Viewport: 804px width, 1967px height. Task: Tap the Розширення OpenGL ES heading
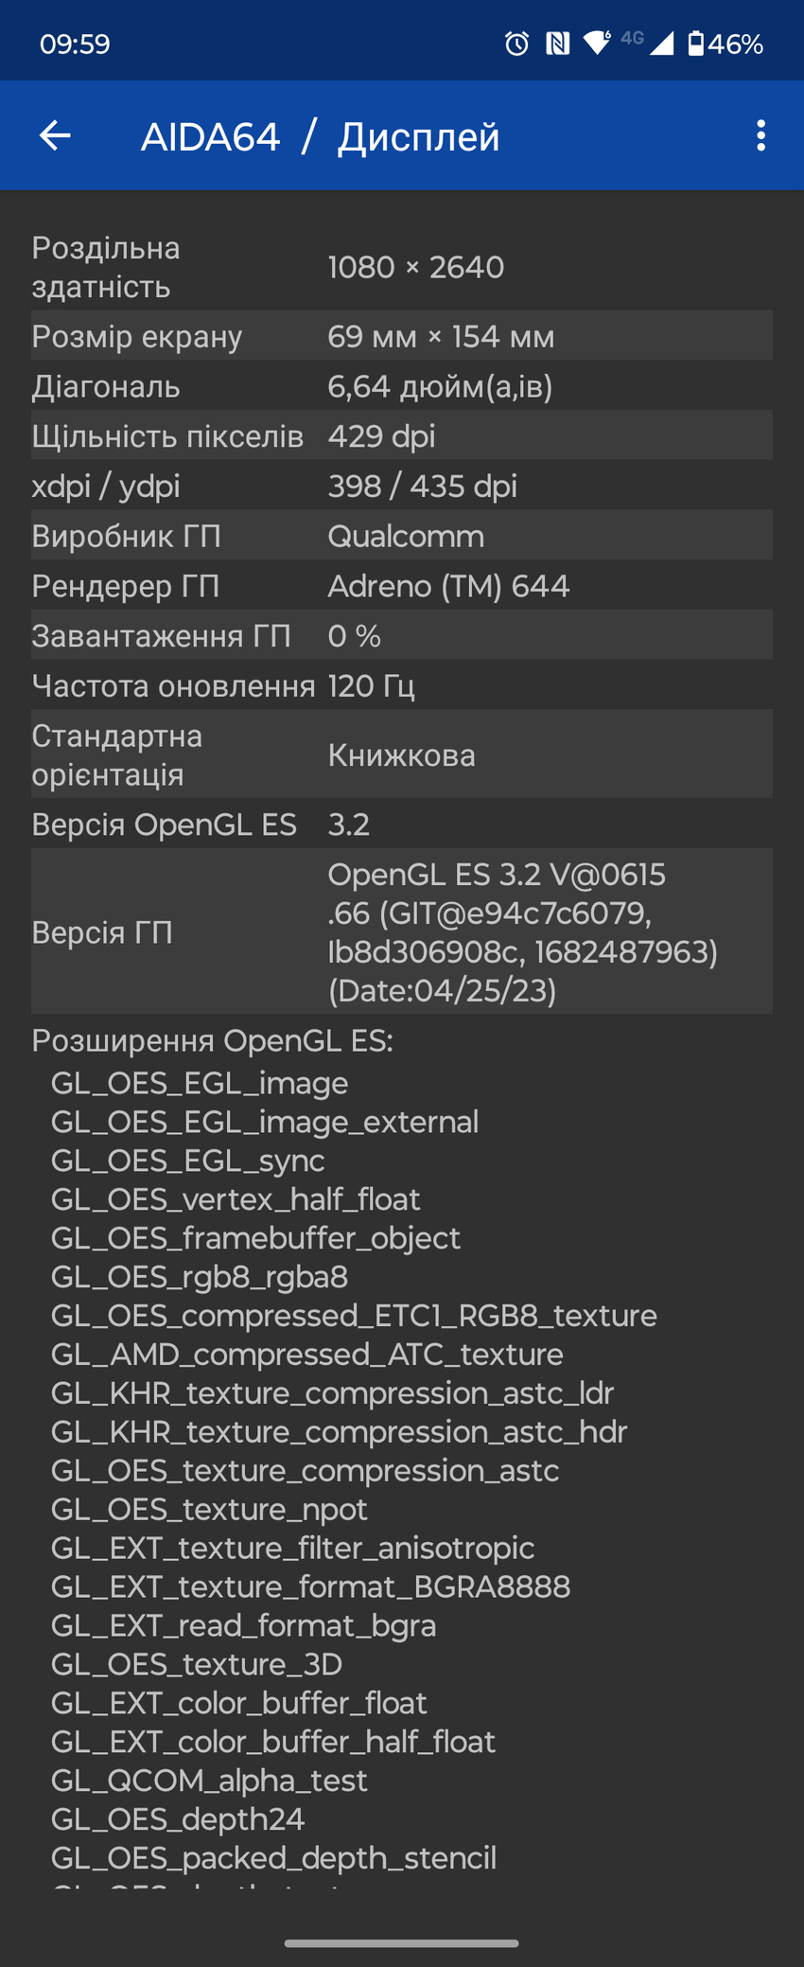212,1040
